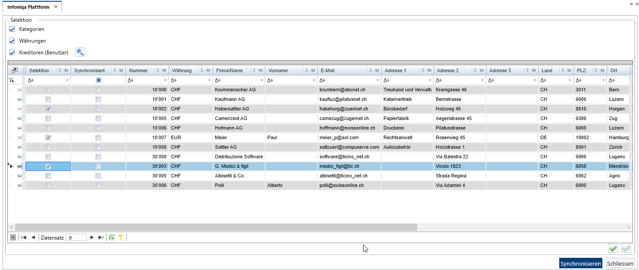639x270 pixels.
Task: Tick Selektion for Camenzind AG
Action: 48,118
